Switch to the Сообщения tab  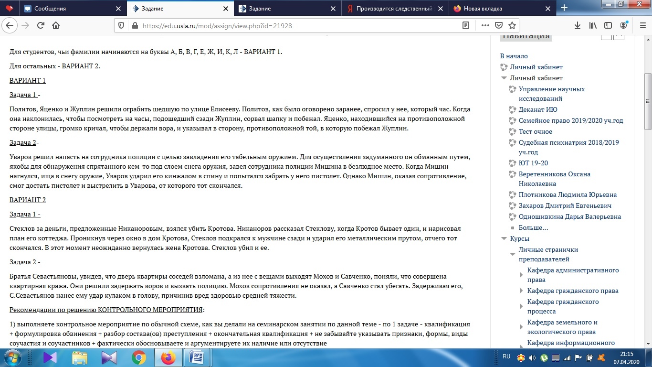point(73,8)
